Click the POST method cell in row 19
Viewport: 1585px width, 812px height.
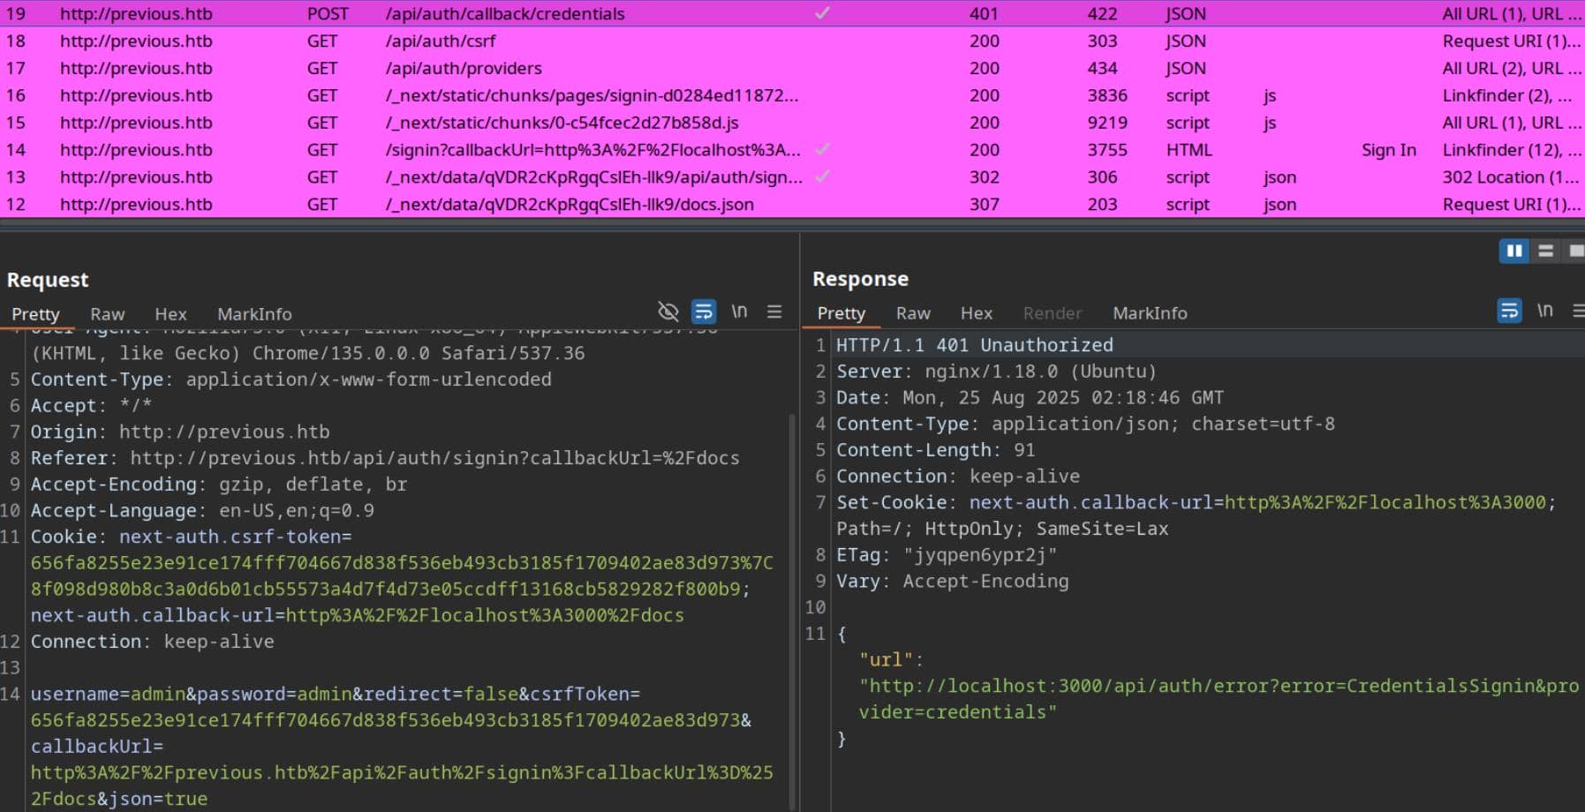328,14
